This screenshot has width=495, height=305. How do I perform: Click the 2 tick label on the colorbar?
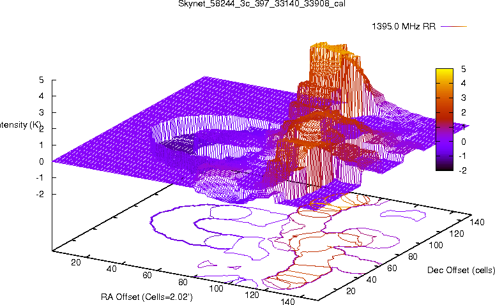pyautogui.click(x=463, y=112)
